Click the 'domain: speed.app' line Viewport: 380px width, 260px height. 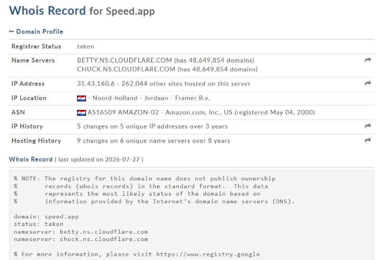46,216
